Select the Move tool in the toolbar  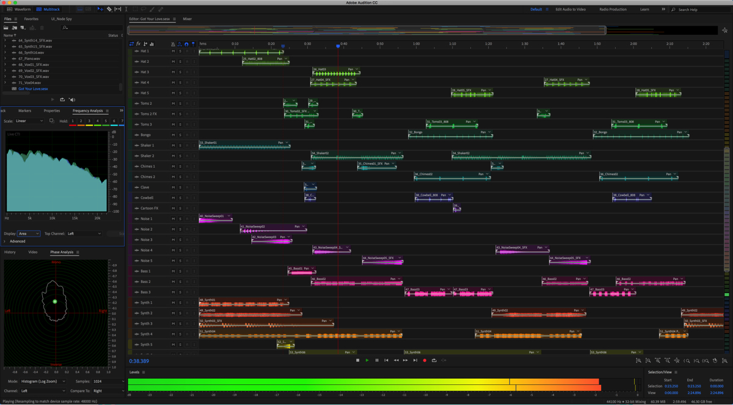(x=100, y=9)
